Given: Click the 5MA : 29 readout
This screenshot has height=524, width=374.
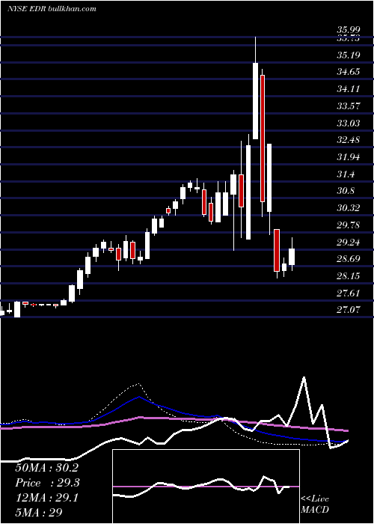Looking at the screenshot, I should pyautogui.click(x=39, y=513).
